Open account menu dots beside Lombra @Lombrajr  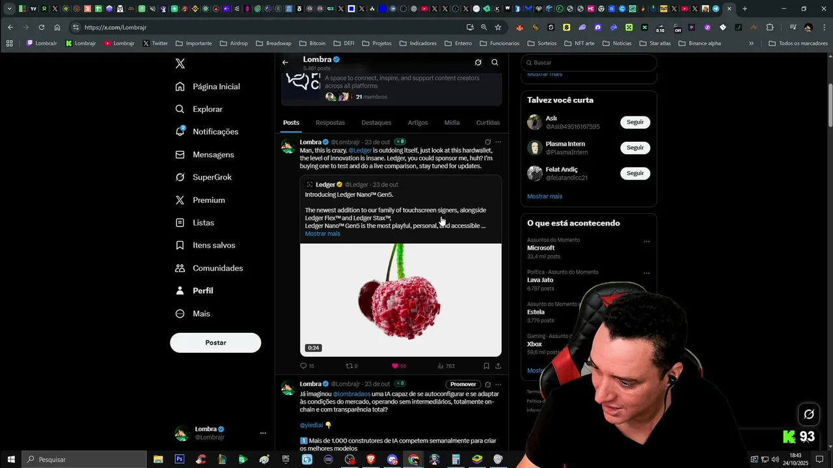coord(263,433)
